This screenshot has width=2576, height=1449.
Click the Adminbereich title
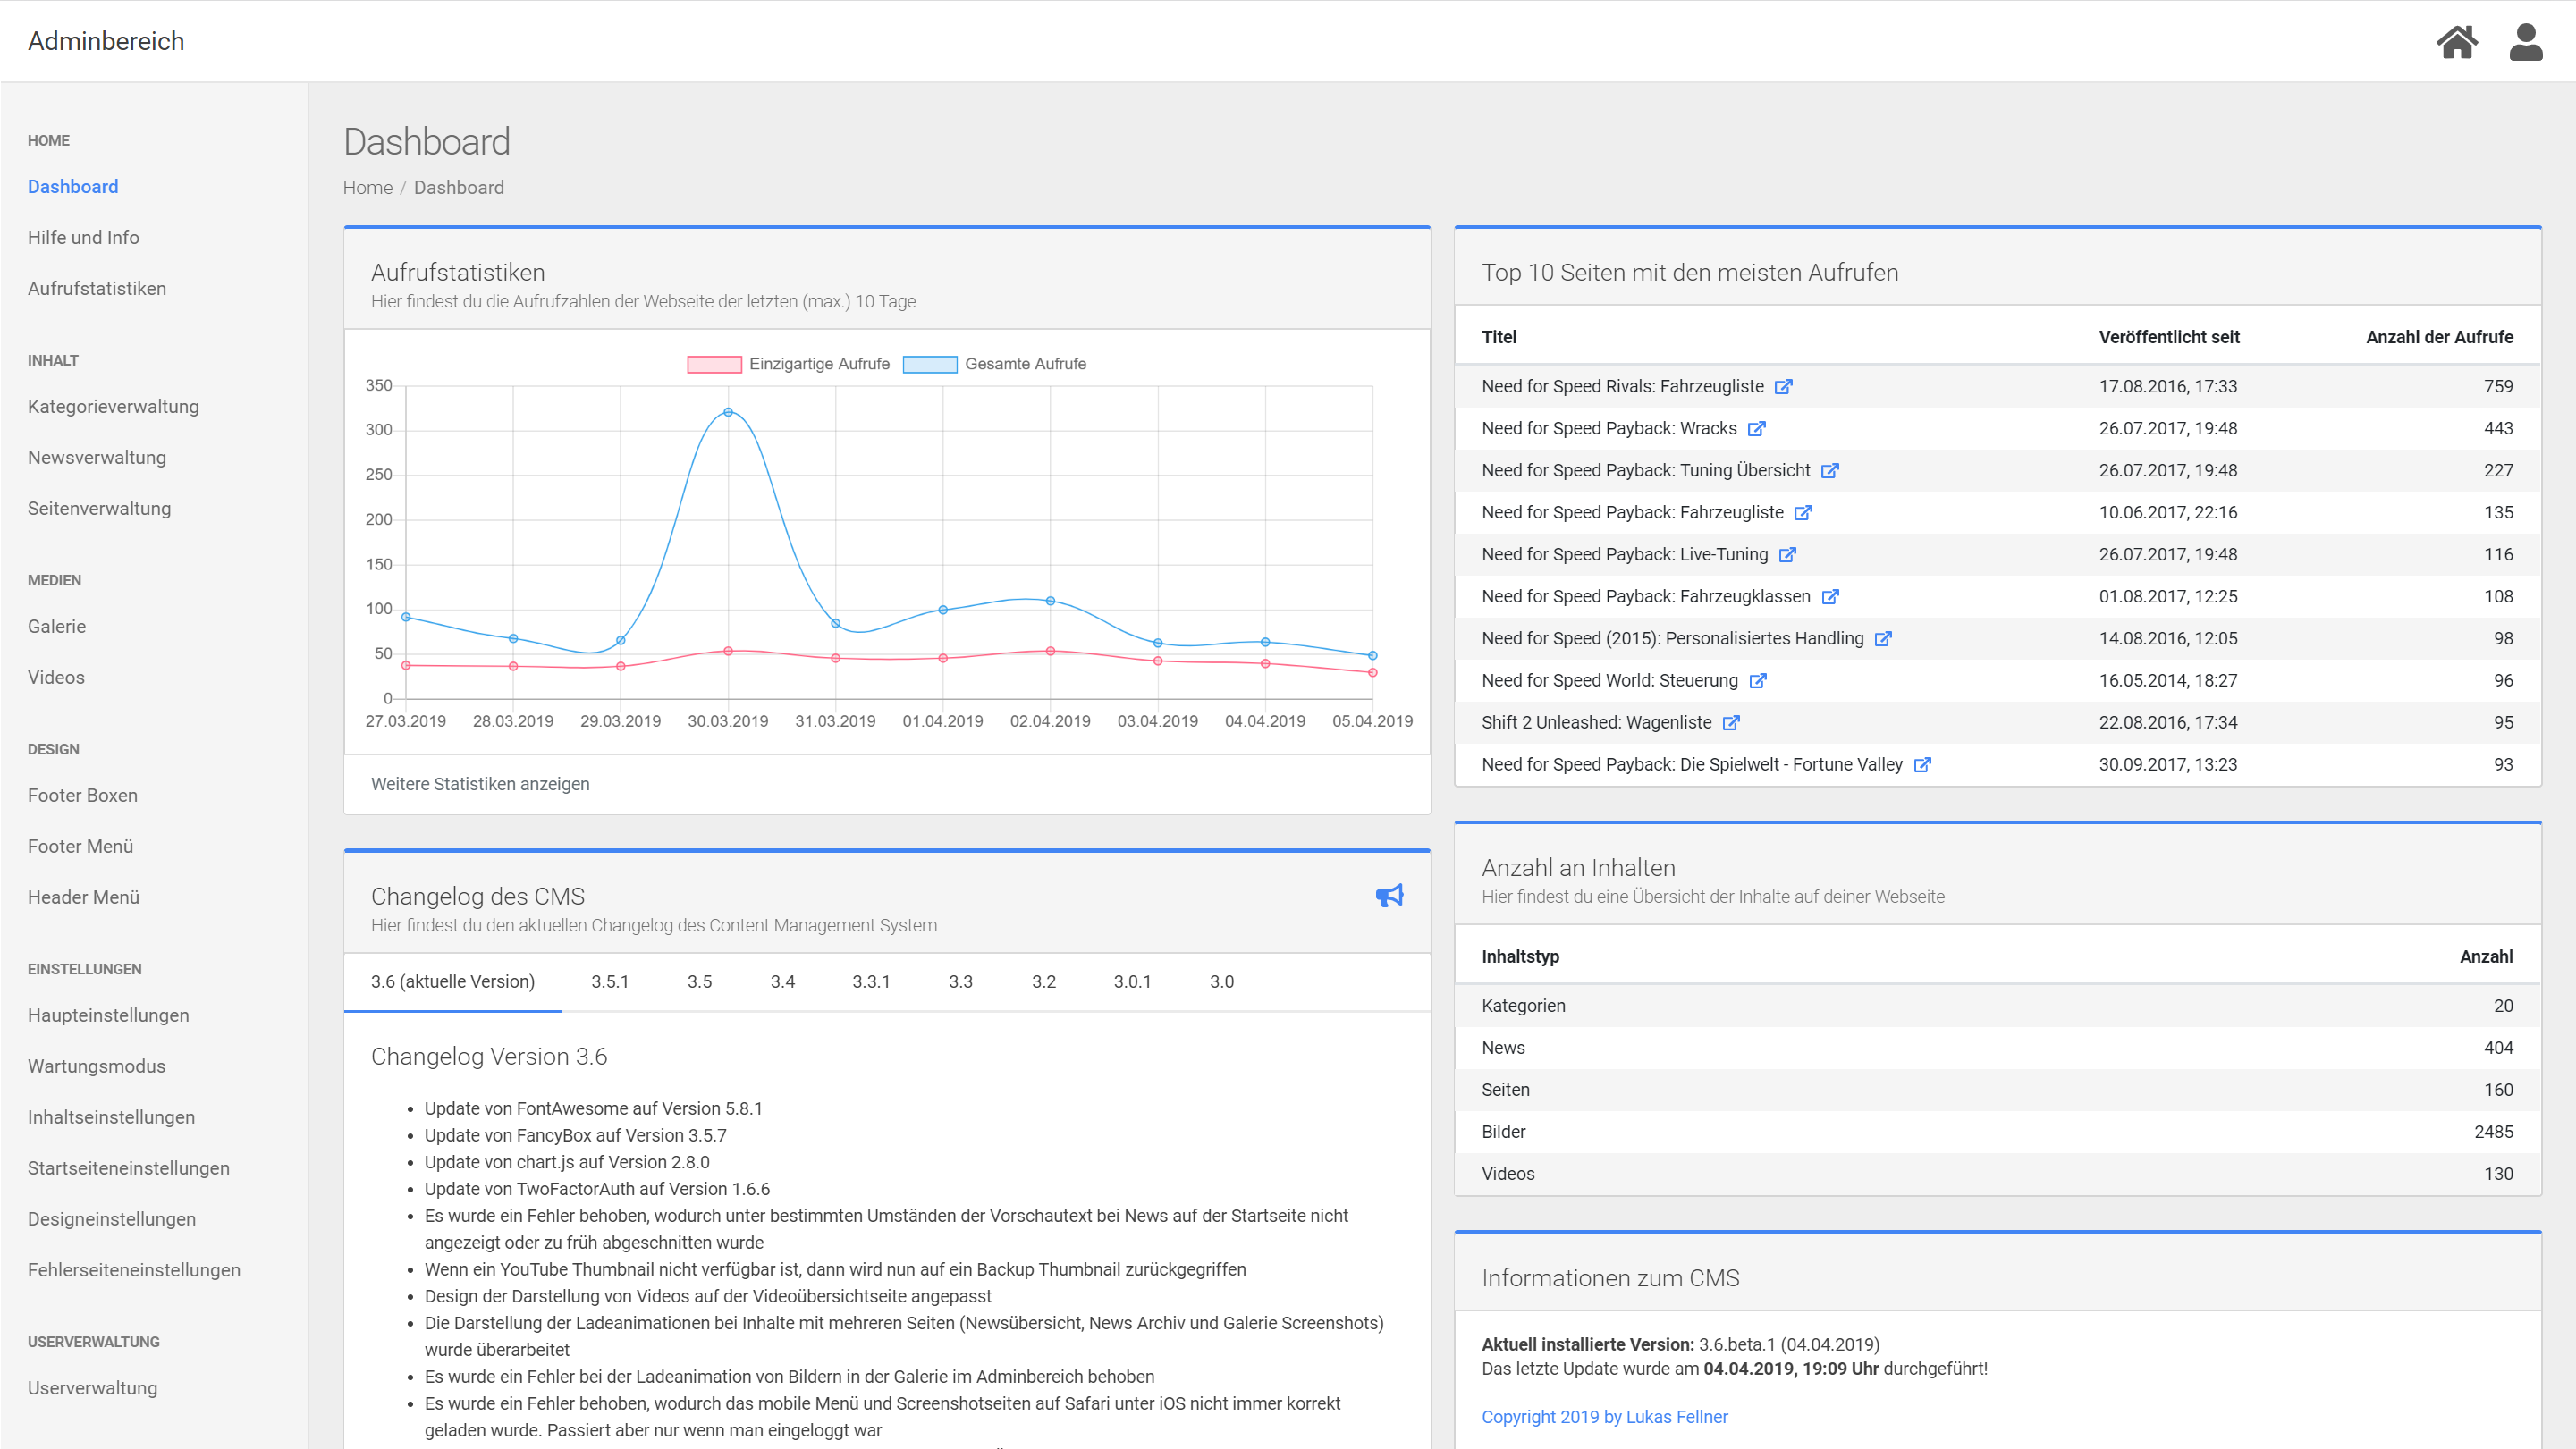point(106,41)
